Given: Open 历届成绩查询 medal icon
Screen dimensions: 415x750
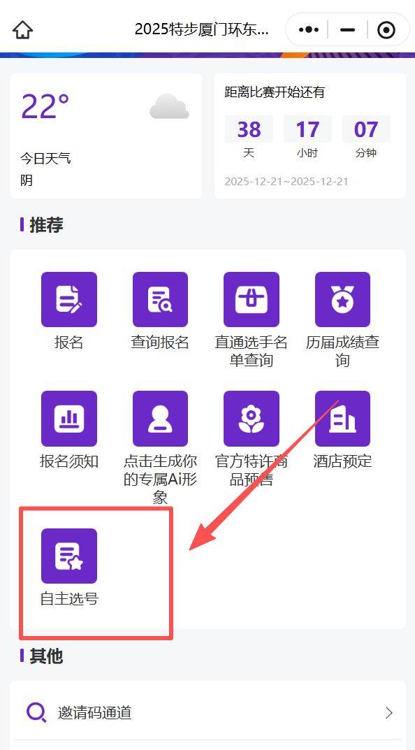Looking at the screenshot, I should pyautogui.click(x=342, y=299).
